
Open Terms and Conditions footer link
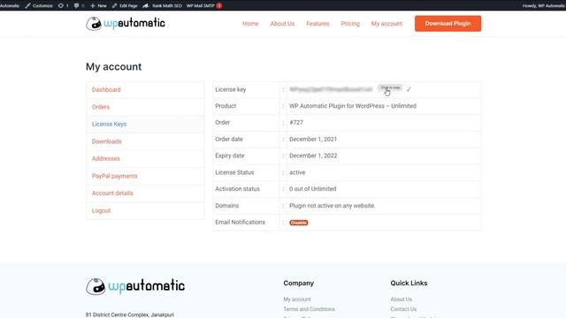(x=309, y=309)
